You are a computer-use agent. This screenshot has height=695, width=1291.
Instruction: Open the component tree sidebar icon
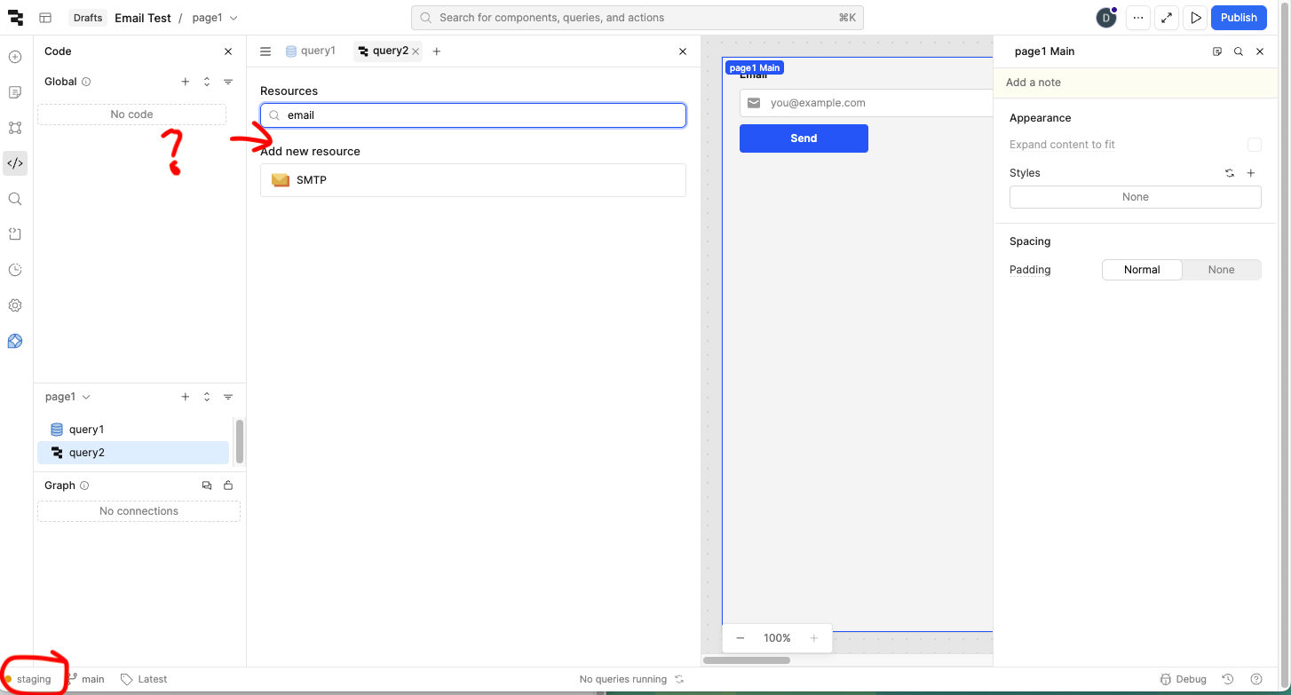coord(15,128)
